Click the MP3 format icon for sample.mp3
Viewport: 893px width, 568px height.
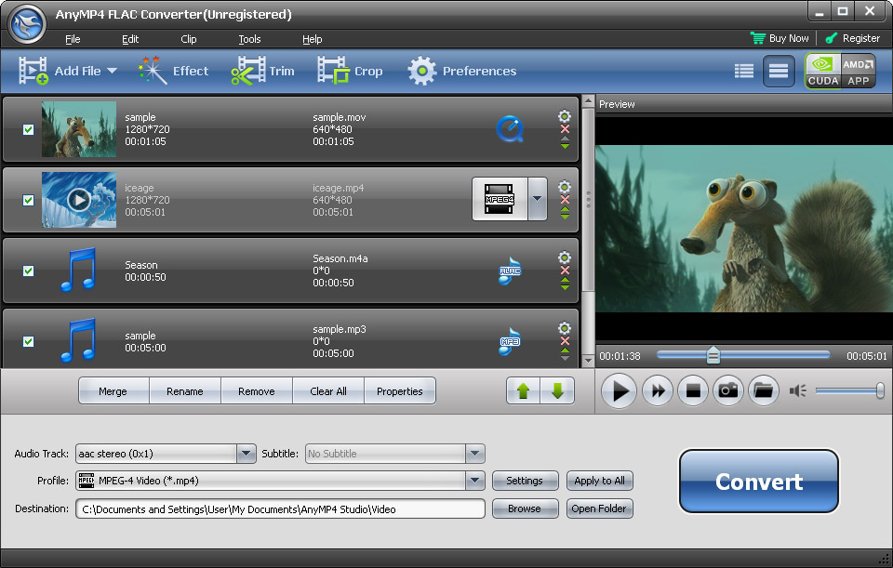click(510, 341)
